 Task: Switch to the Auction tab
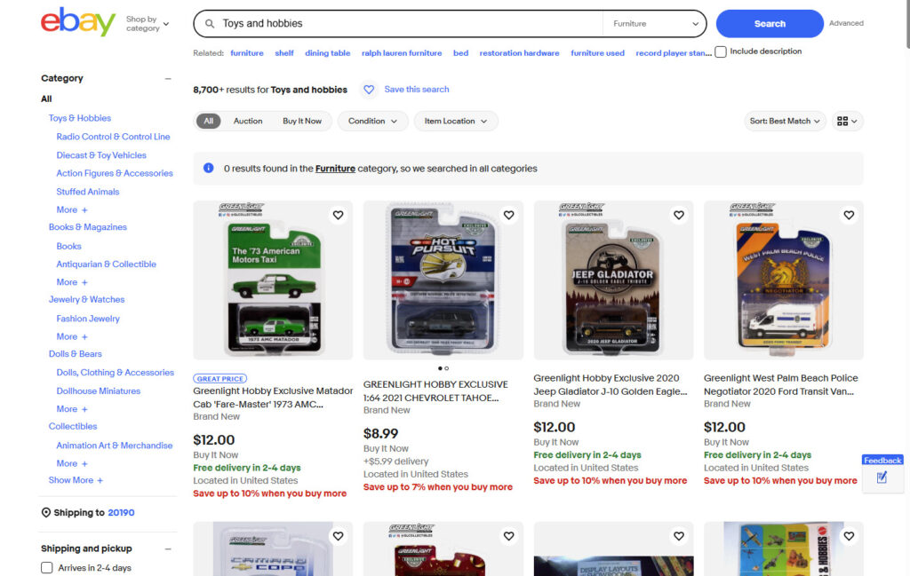tap(248, 121)
